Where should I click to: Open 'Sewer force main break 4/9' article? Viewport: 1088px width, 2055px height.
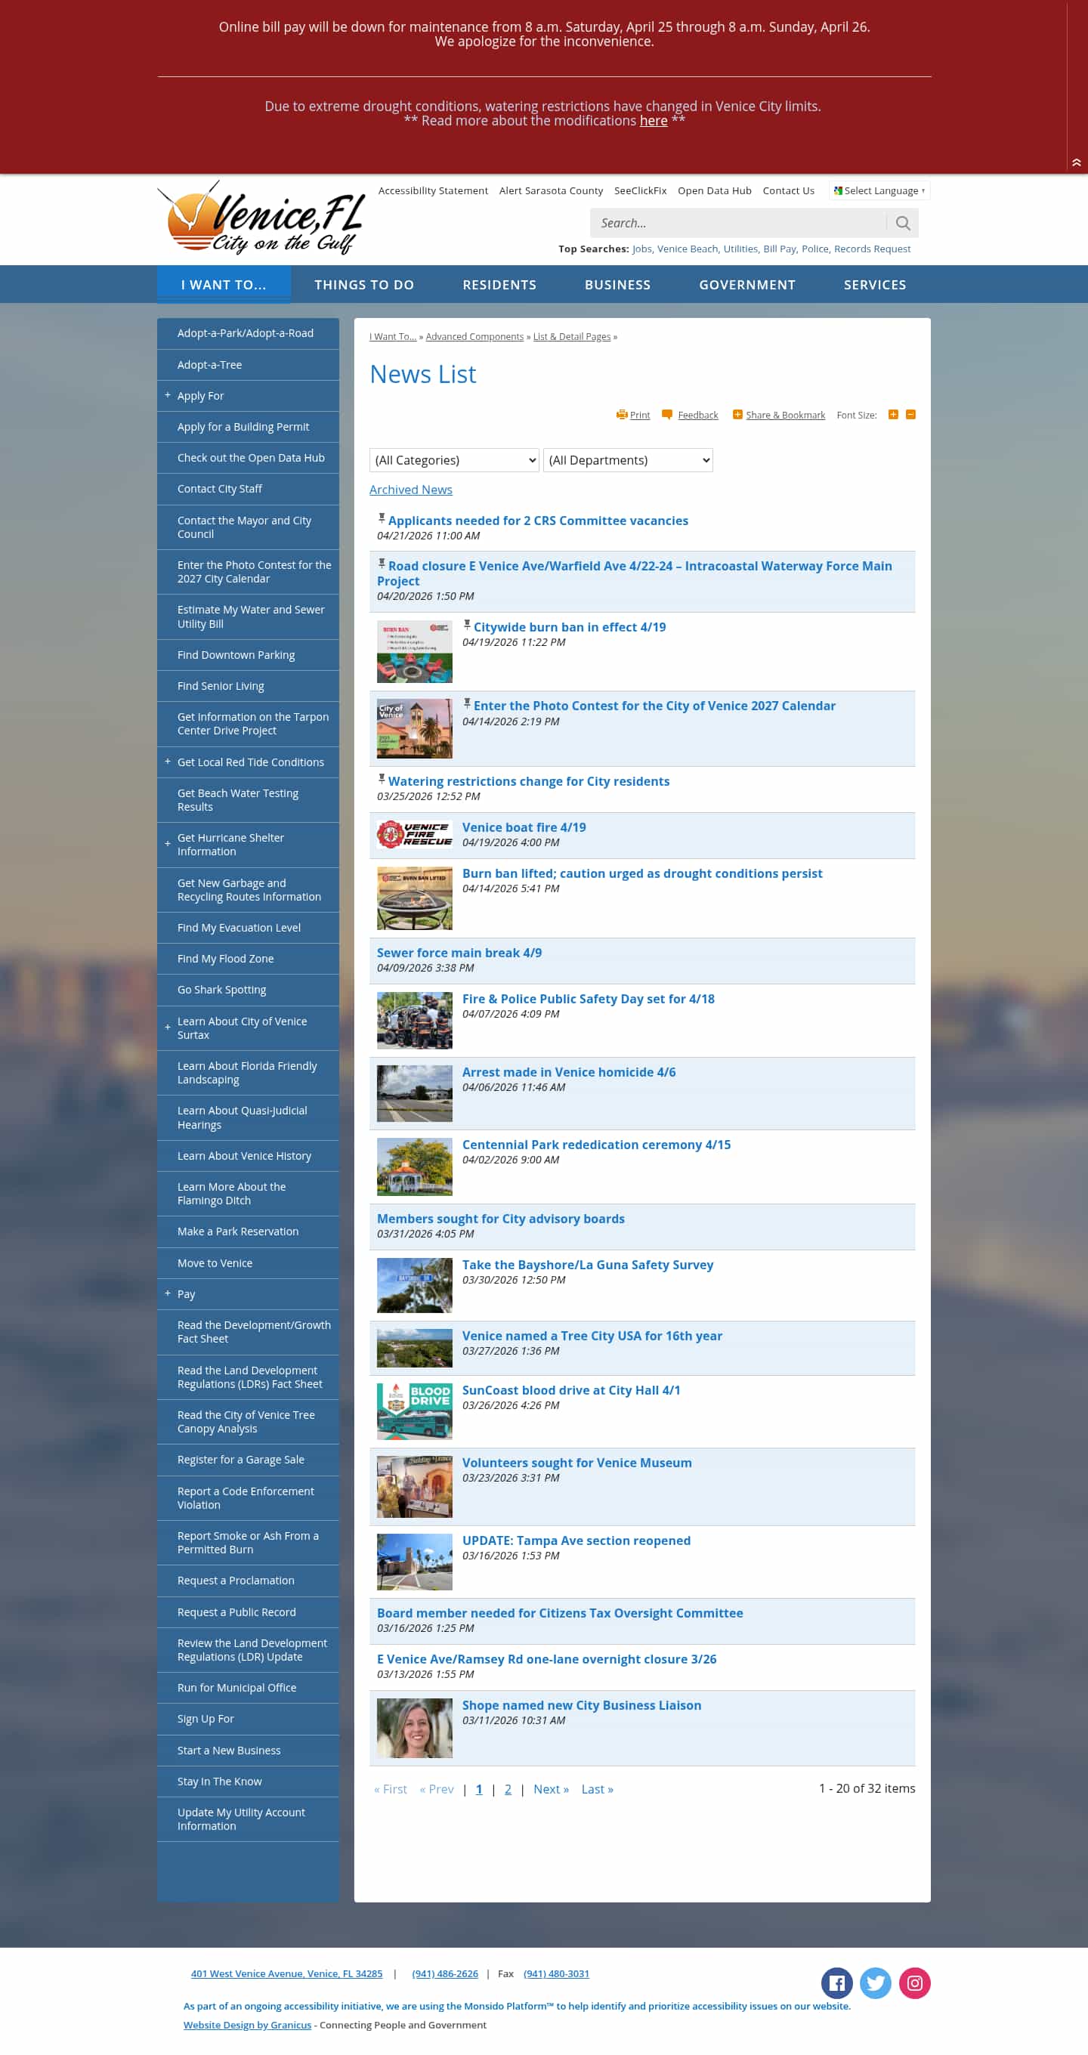(x=459, y=953)
